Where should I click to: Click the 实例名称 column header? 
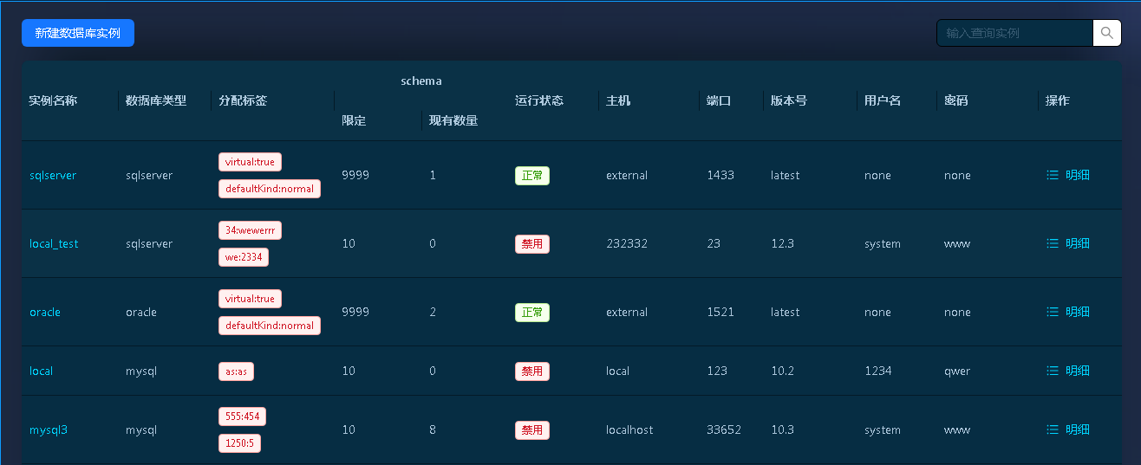pyautogui.click(x=53, y=100)
